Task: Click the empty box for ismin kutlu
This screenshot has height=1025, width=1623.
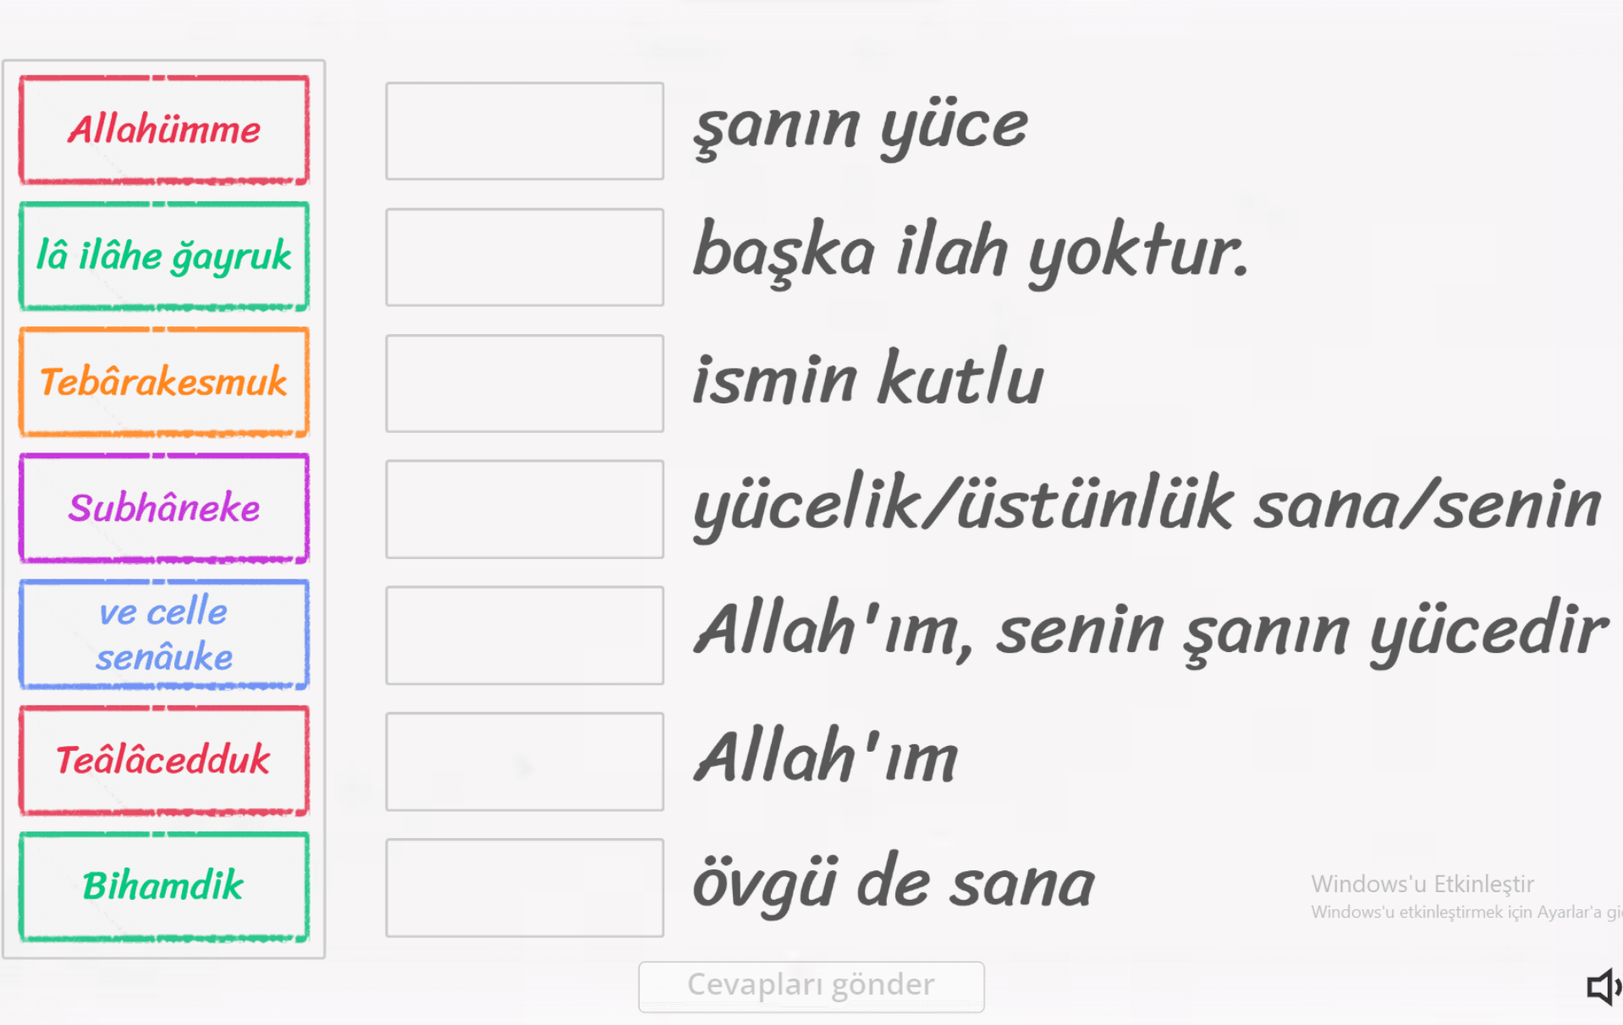Action: pyautogui.click(x=524, y=383)
